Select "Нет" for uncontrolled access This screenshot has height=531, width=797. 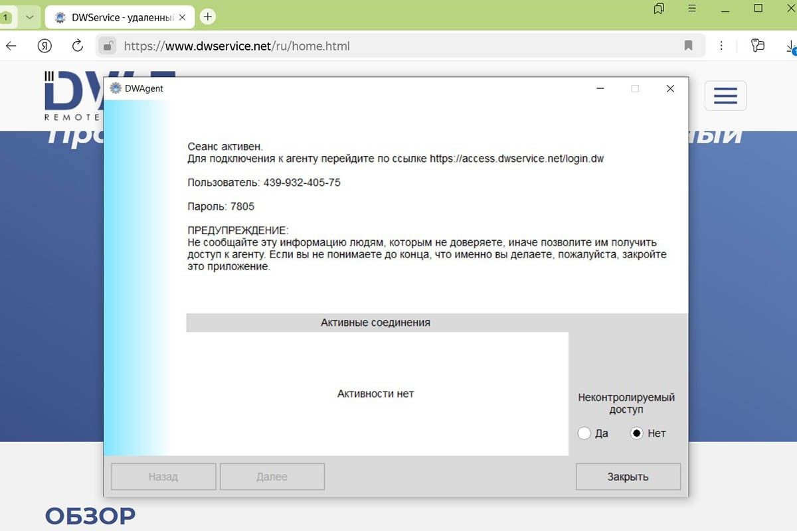[637, 433]
